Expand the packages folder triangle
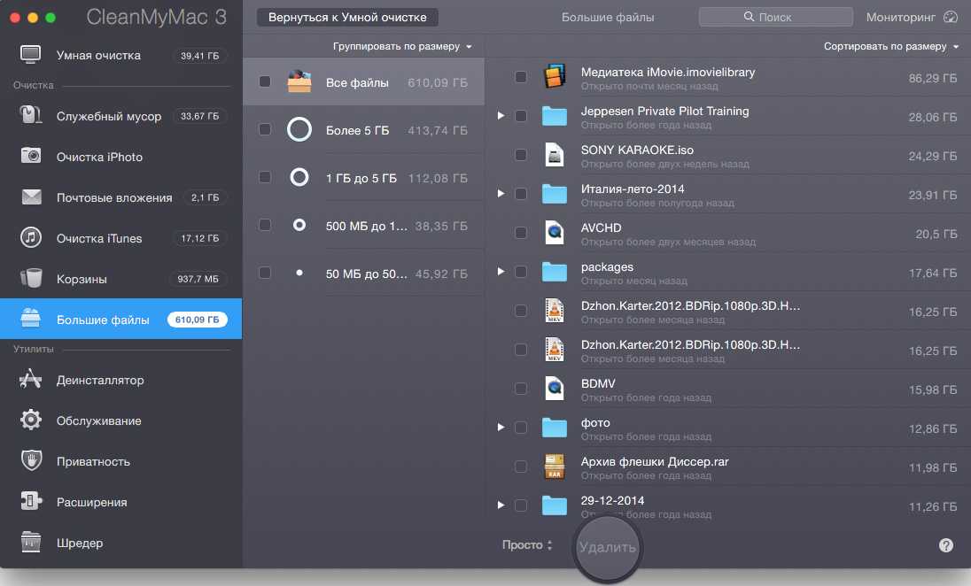The image size is (971, 586). point(501,272)
